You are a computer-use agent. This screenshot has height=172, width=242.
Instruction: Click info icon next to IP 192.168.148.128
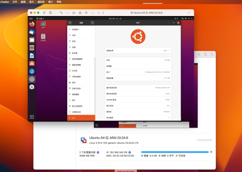(x=130, y=152)
